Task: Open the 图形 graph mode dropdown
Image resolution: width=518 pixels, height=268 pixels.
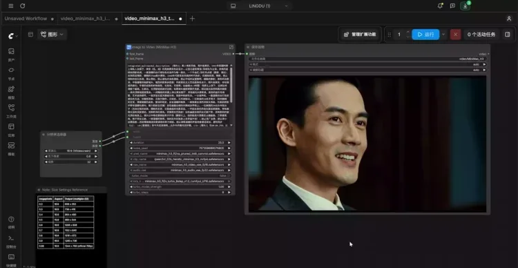Action: [52, 35]
